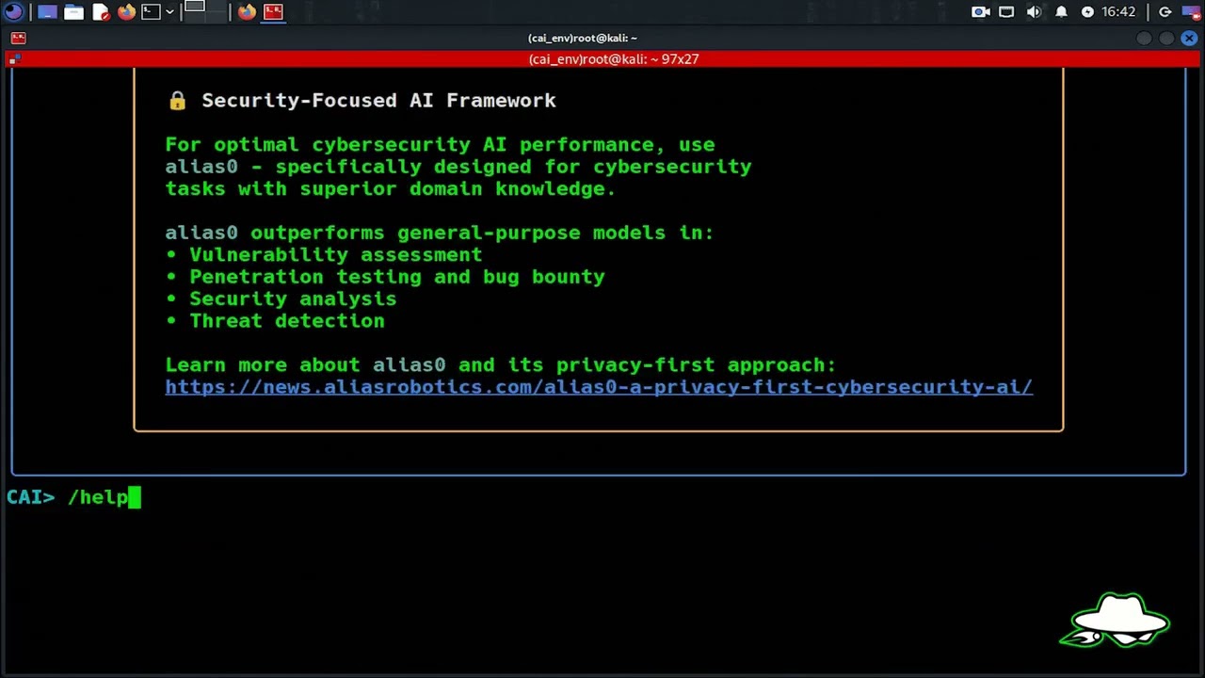Viewport: 1205px width, 678px height.
Task: Open the panel clock showing 16:42
Action: [1118, 12]
